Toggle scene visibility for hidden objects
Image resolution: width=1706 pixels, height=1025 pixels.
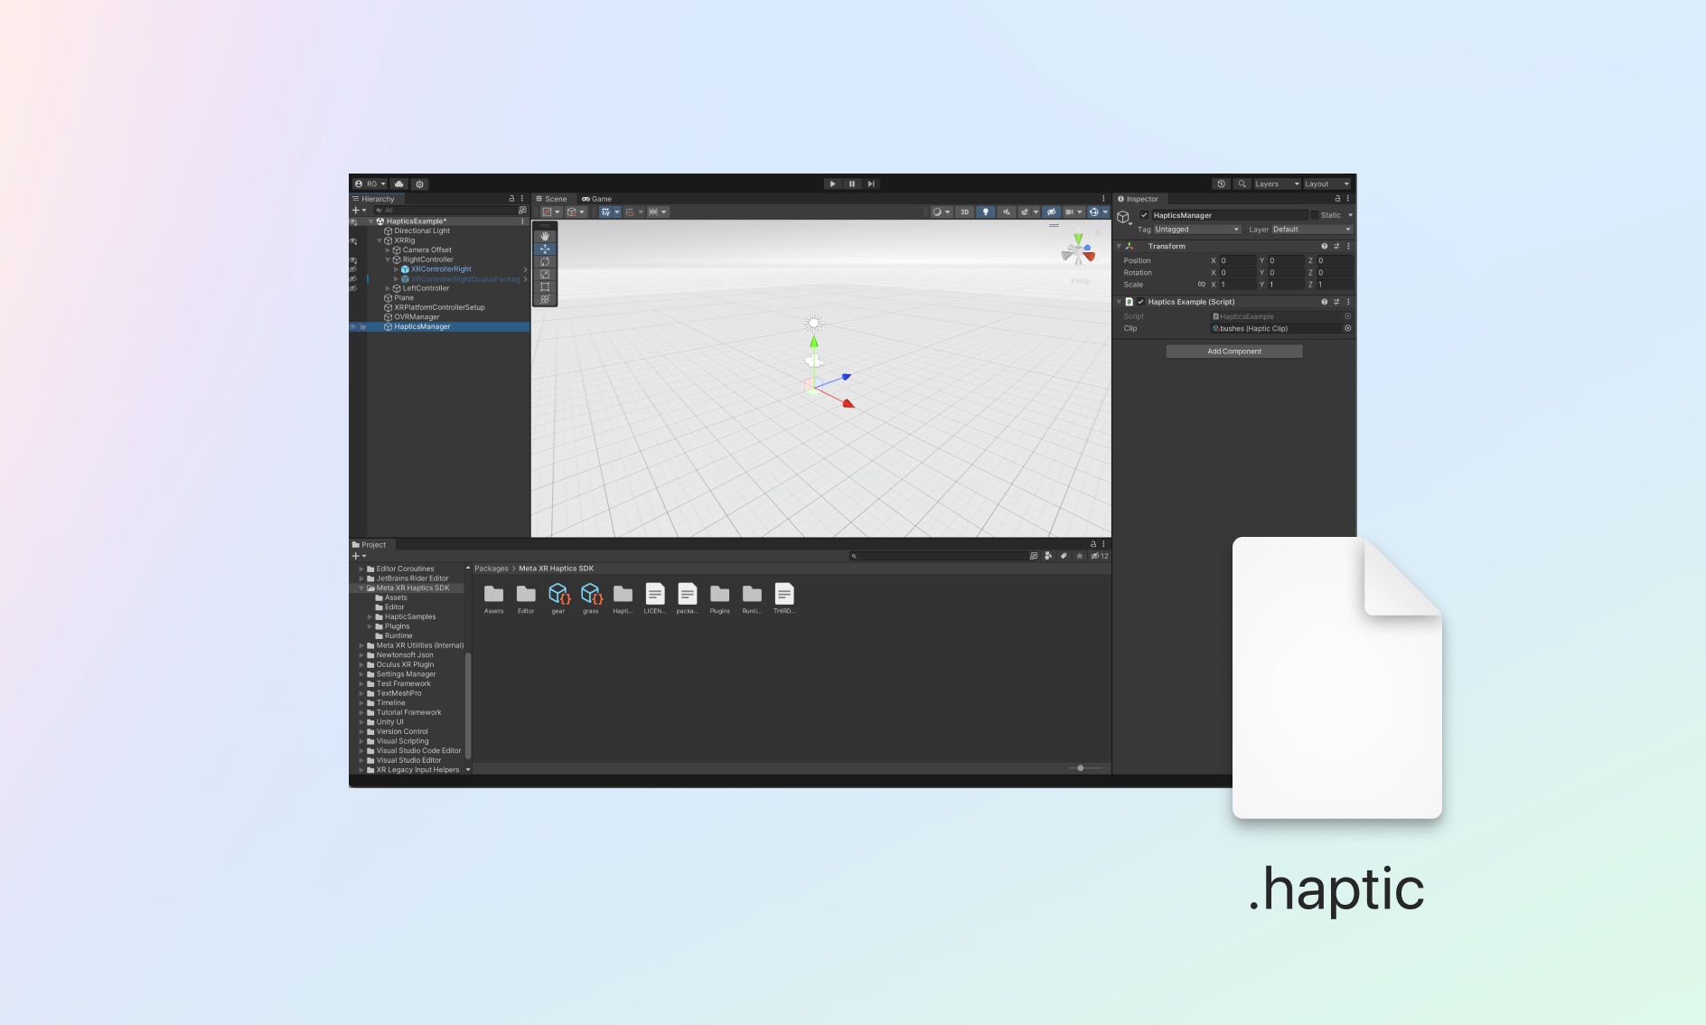[x=1051, y=212]
